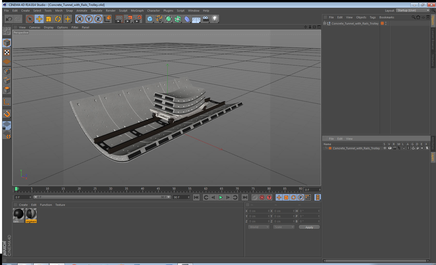Open the Content Browser vertical tab
Viewport: 436px width, 265px height.
pyautogui.click(x=433, y=39)
